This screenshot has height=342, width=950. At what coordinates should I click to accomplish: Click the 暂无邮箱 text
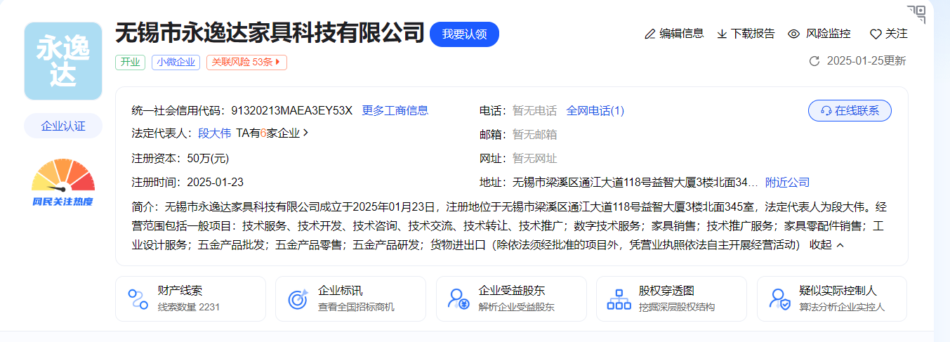[x=534, y=134]
